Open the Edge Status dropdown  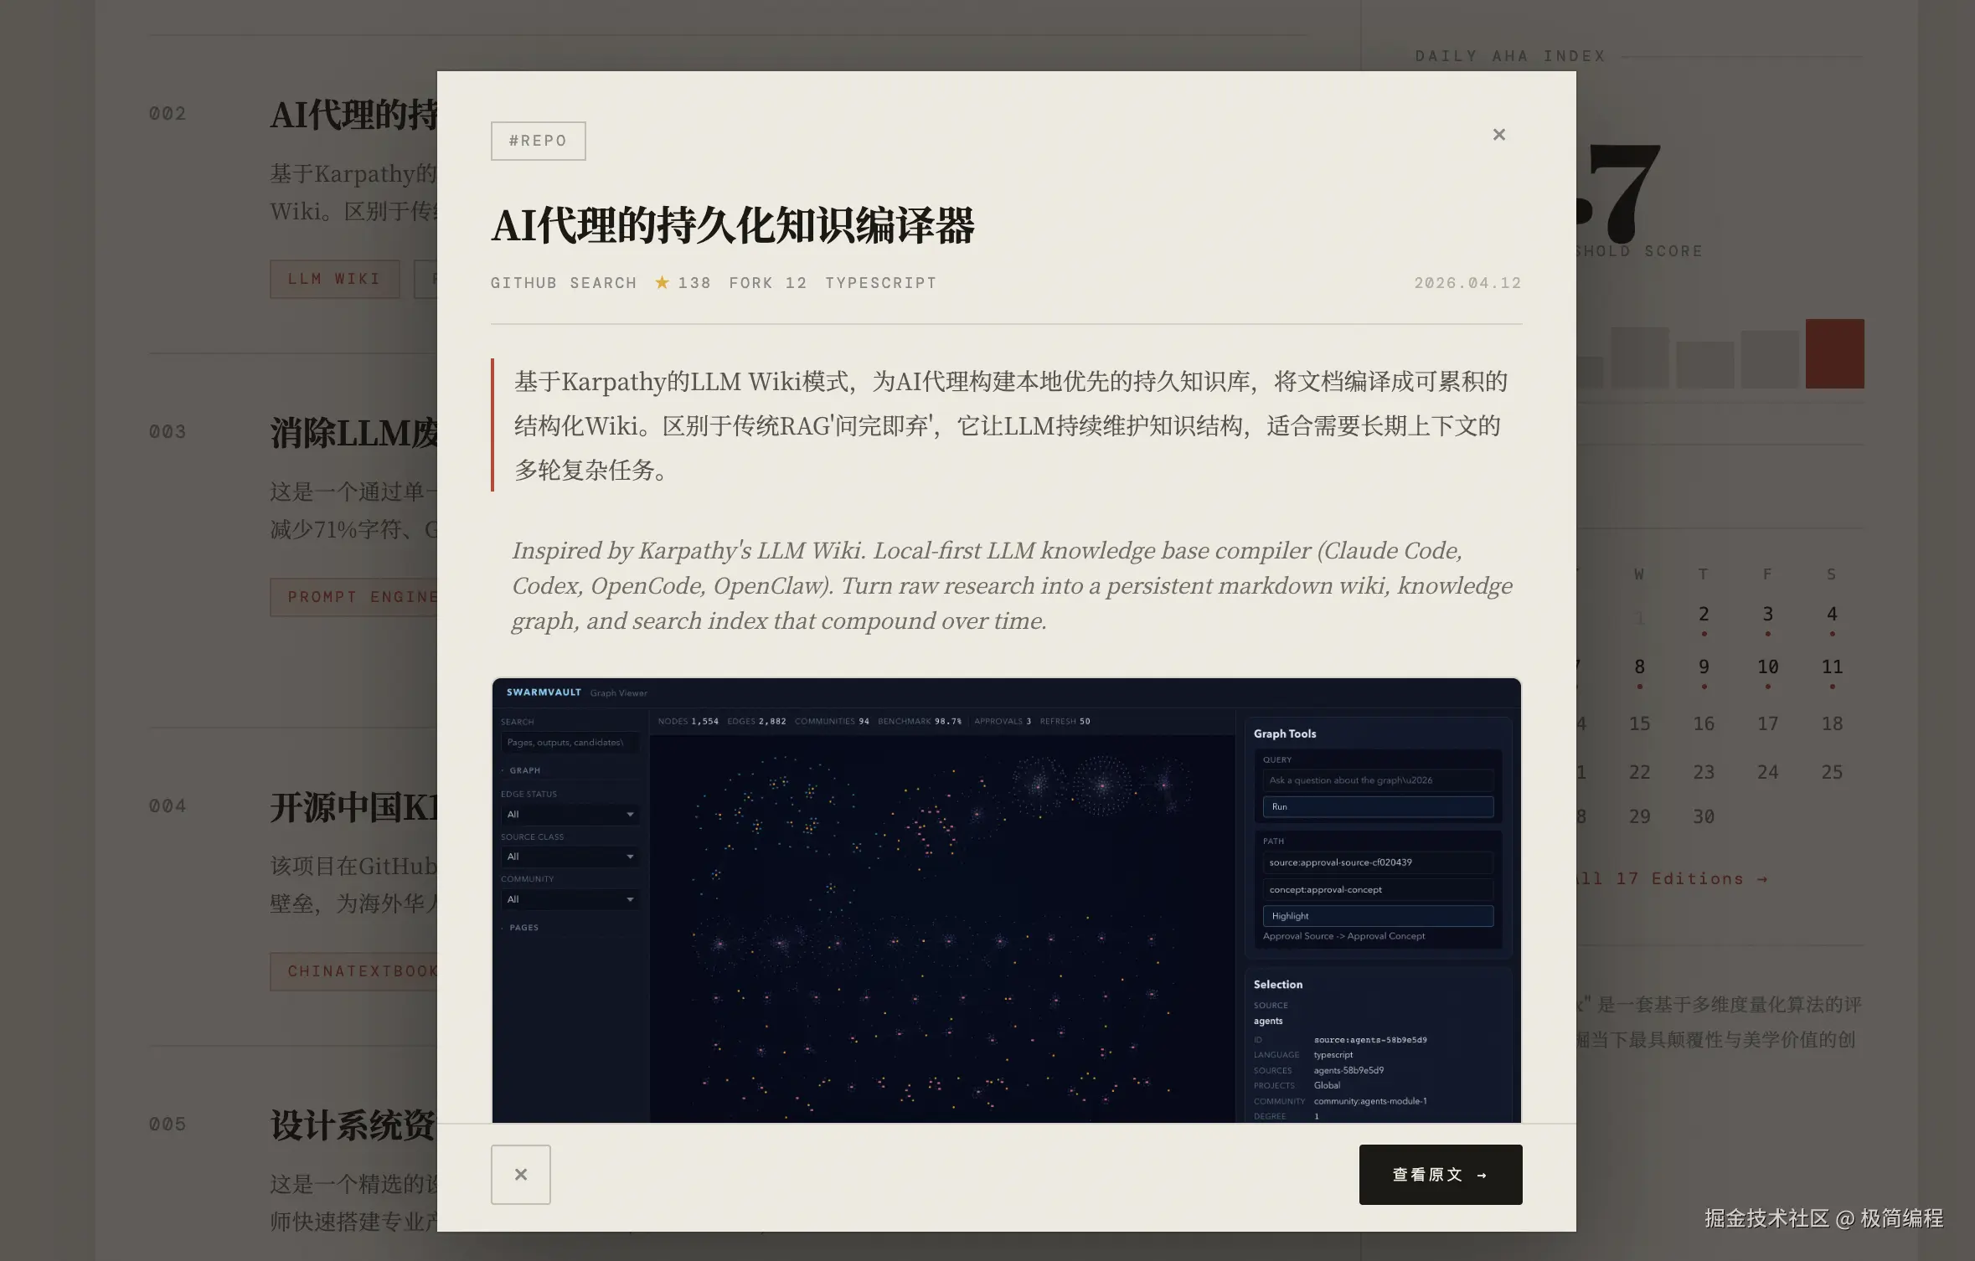tap(570, 814)
